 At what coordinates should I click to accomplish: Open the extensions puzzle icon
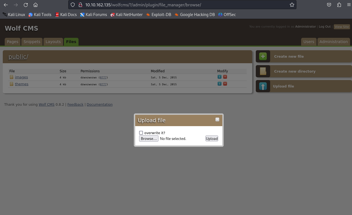339,5
